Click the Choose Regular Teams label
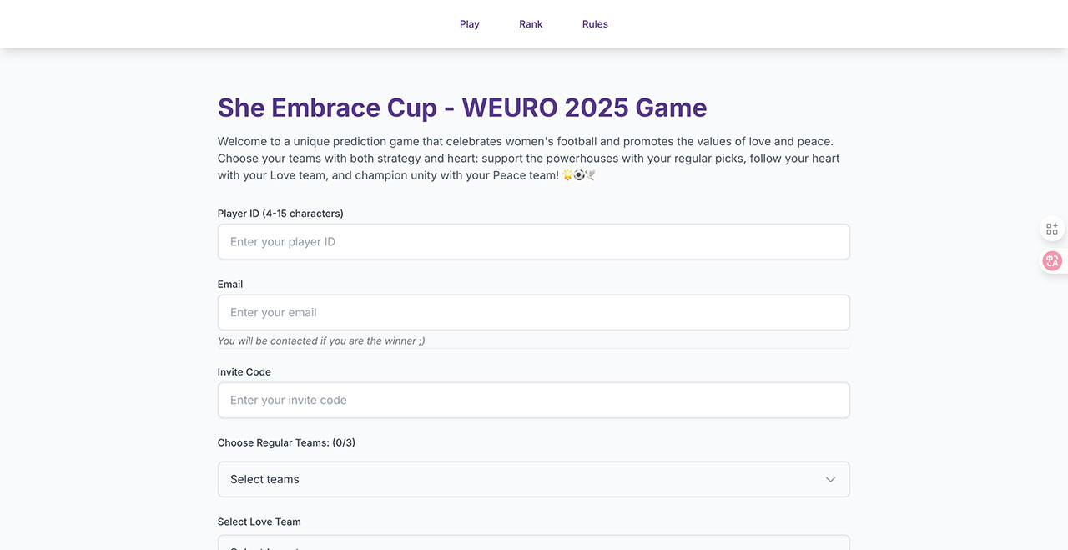This screenshot has height=550, width=1068. 286,443
